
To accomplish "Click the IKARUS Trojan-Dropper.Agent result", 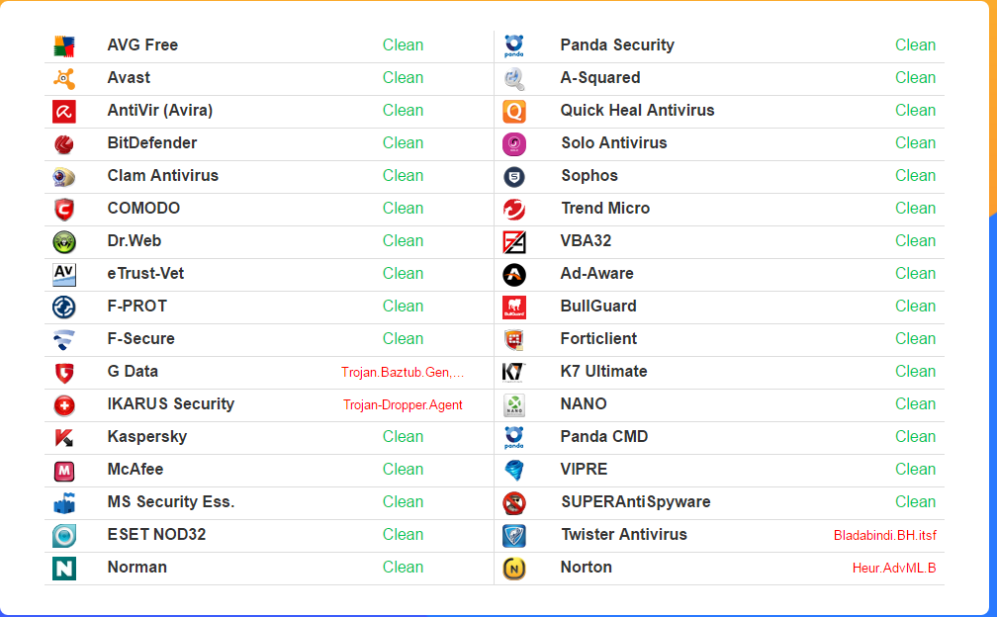I will coord(403,405).
